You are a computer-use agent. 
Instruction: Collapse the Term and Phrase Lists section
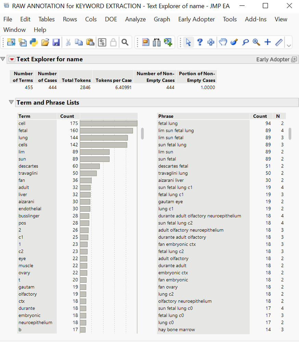pos(12,102)
